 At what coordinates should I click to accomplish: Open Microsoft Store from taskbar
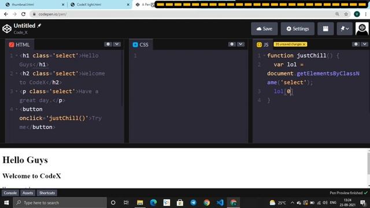(x=180, y=203)
